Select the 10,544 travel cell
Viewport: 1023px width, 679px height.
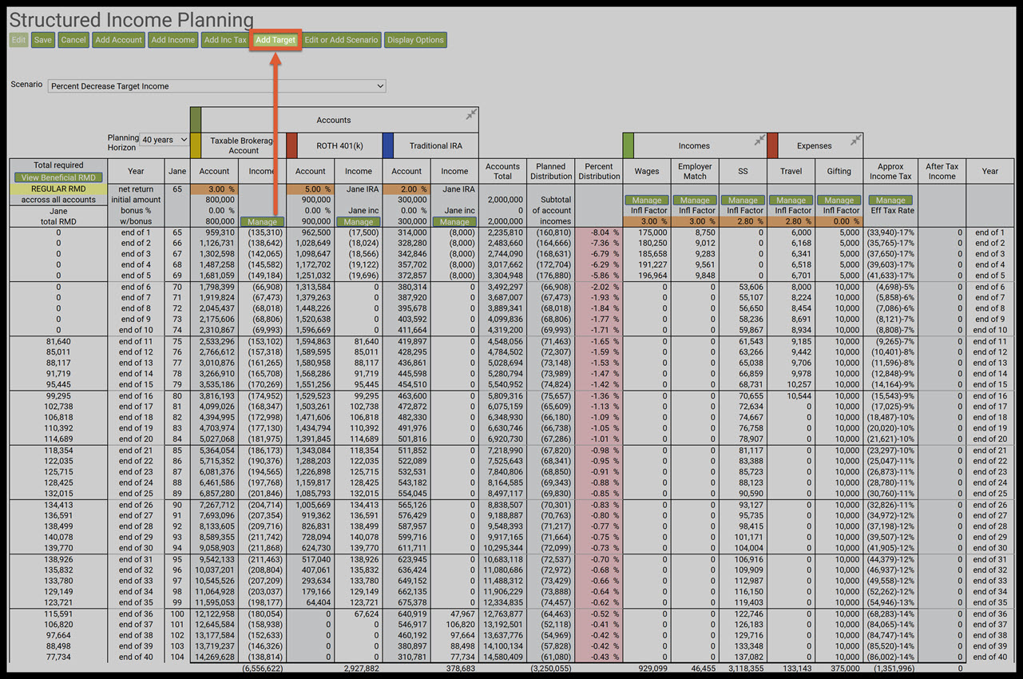(x=791, y=395)
